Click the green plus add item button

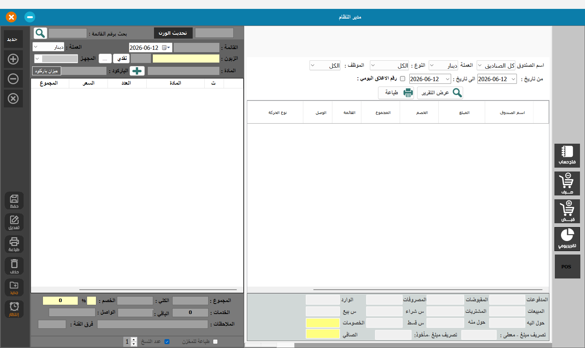[137, 71]
